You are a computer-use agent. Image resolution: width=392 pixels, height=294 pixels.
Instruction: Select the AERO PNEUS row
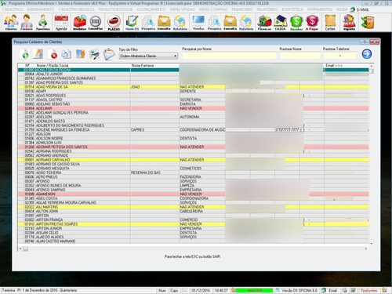point(194,177)
